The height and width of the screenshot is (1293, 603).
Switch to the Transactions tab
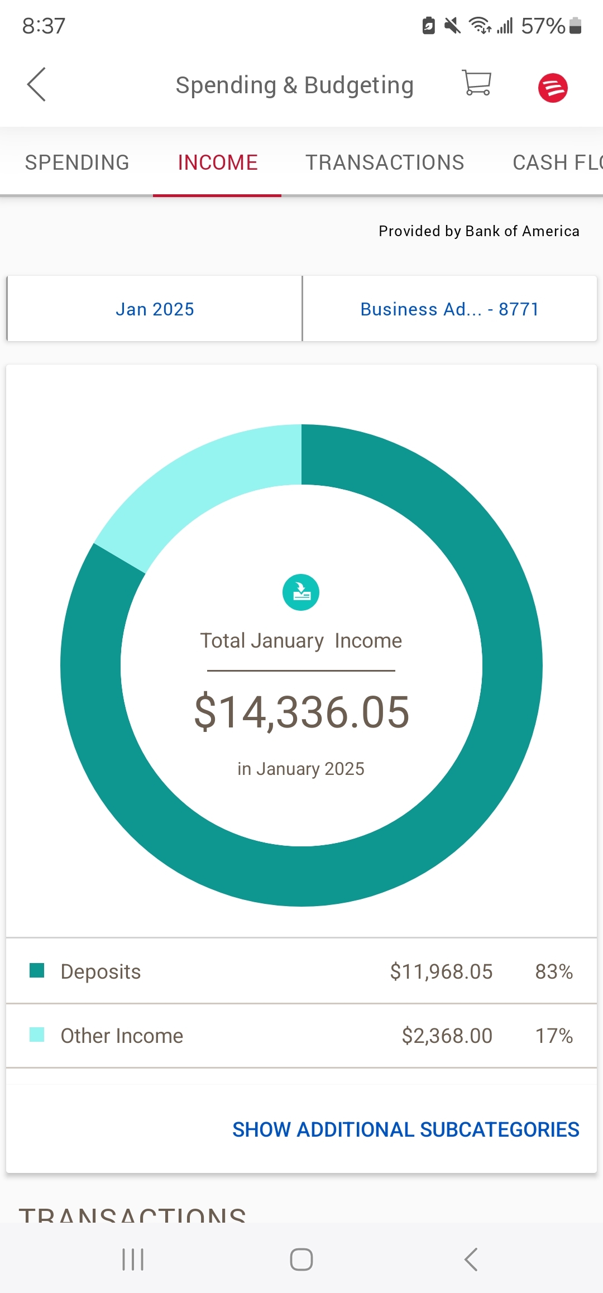click(385, 162)
